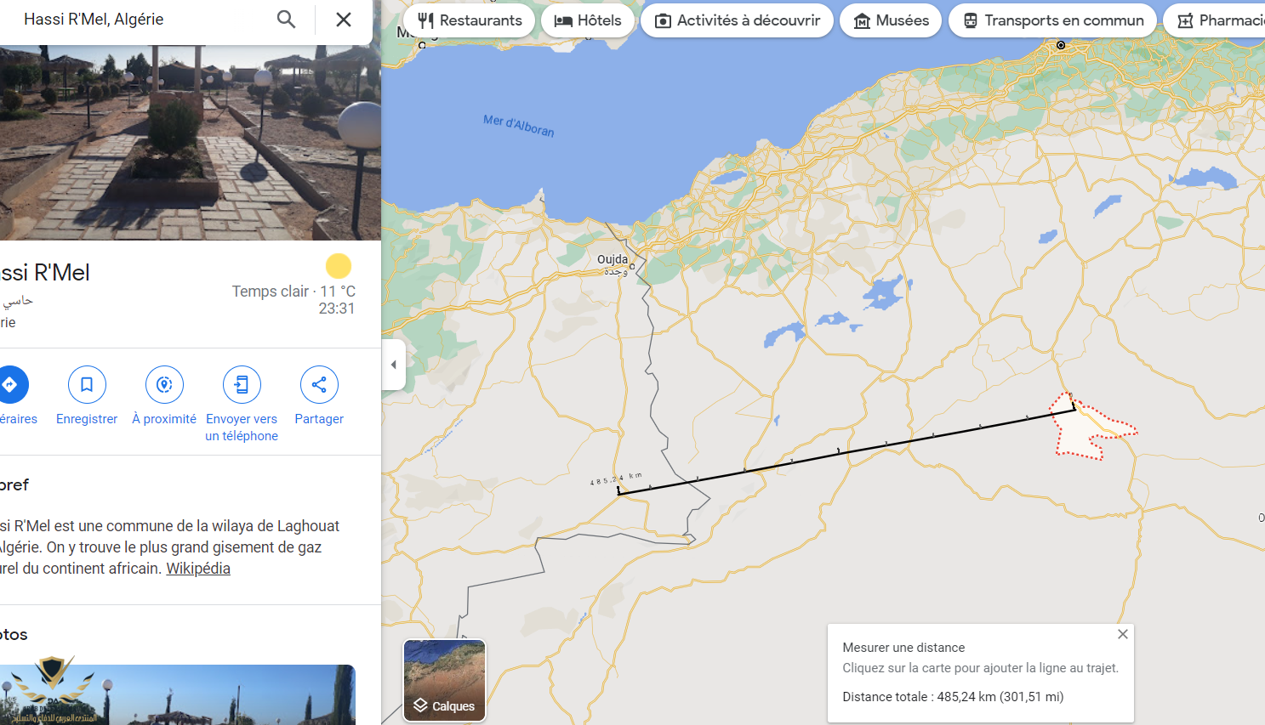Click Envoyer vers un téléphone icon
1265x725 pixels.
242,385
